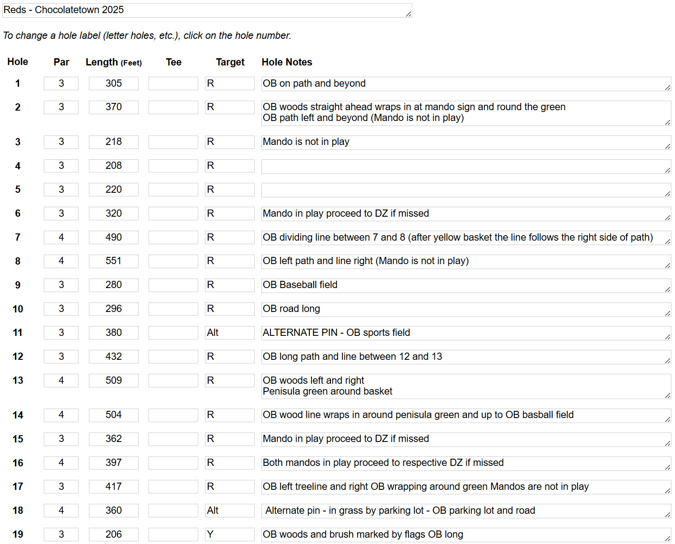
Task: Click the resize grip on hole 2 notes
Action: click(x=667, y=122)
